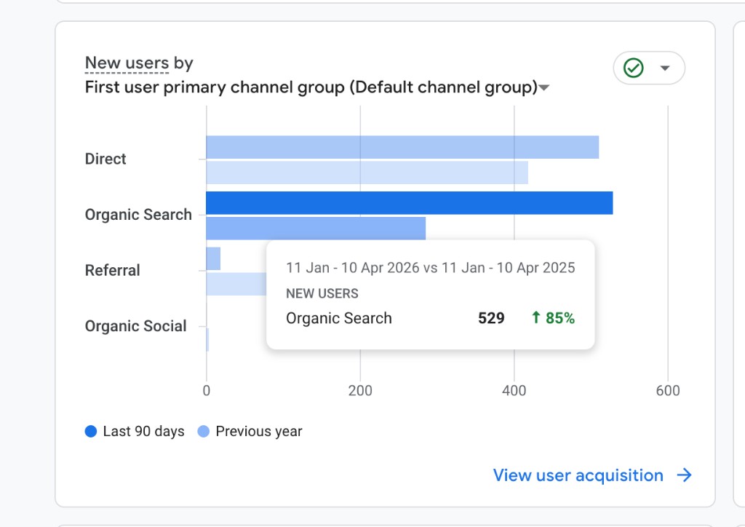745x527 pixels.
Task: Click x-axis label '0'
Action: point(206,391)
